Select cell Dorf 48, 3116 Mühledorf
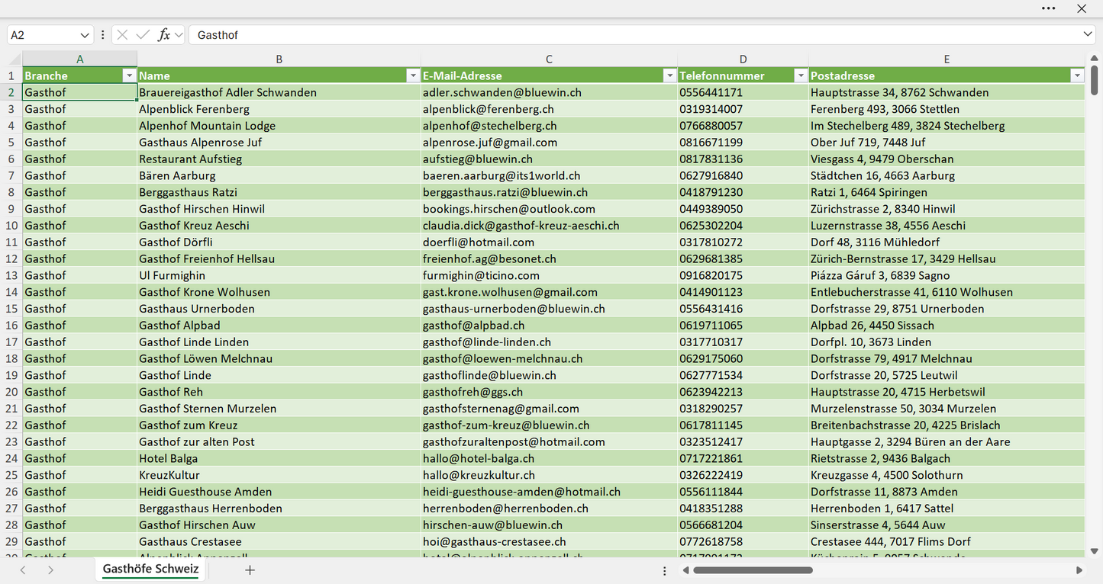The width and height of the screenshot is (1103, 584). (x=947, y=242)
